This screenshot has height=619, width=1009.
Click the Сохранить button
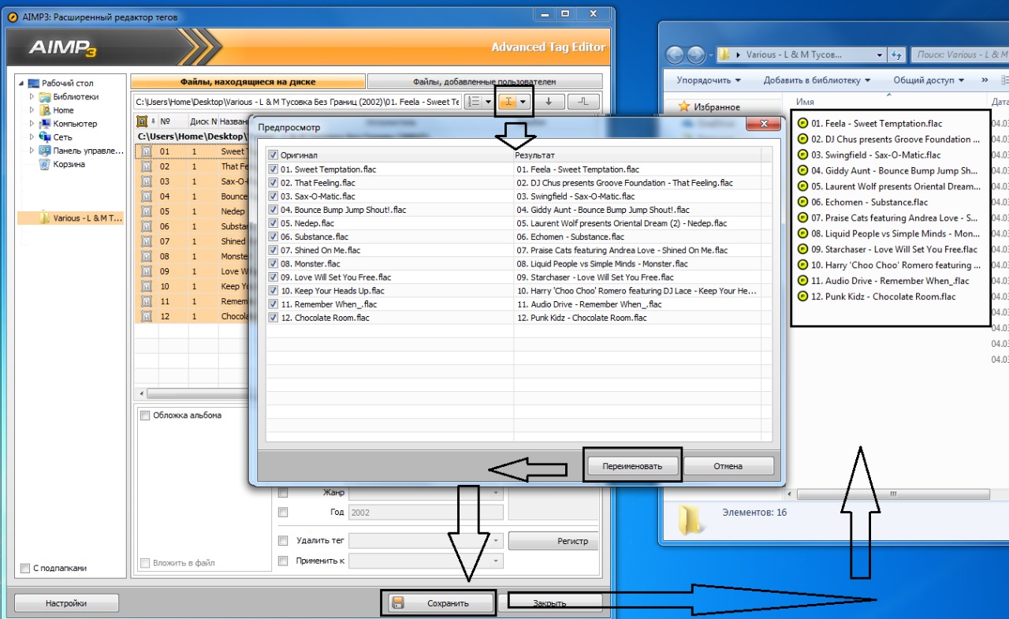pyautogui.click(x=440, y=603)
